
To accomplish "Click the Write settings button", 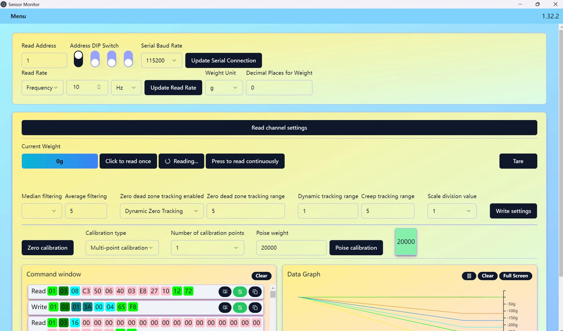I will 514,211.
